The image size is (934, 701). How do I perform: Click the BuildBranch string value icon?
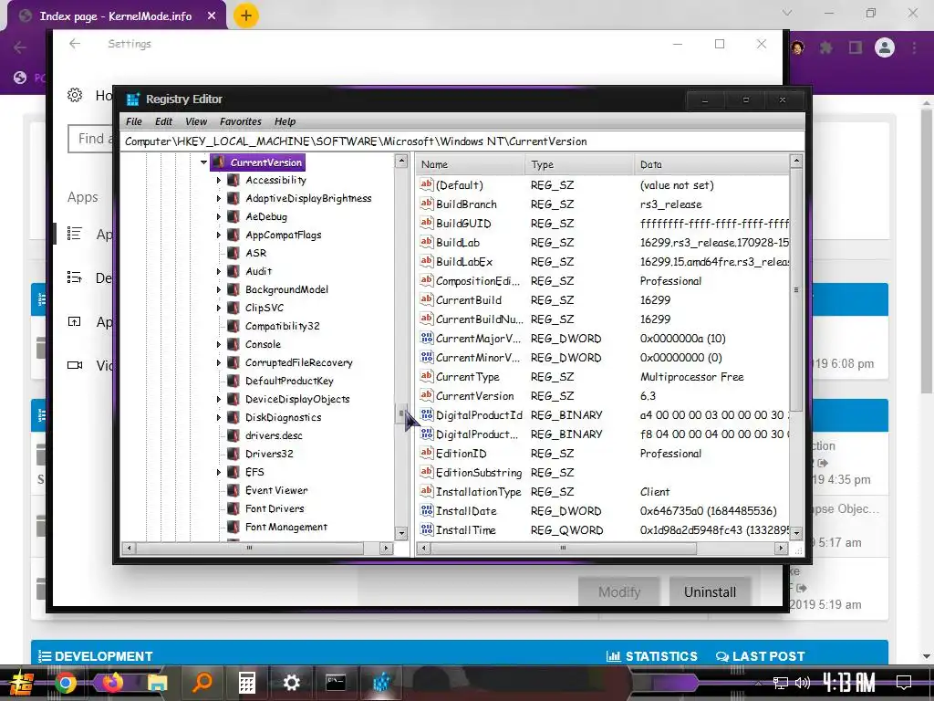click(427, 204)
